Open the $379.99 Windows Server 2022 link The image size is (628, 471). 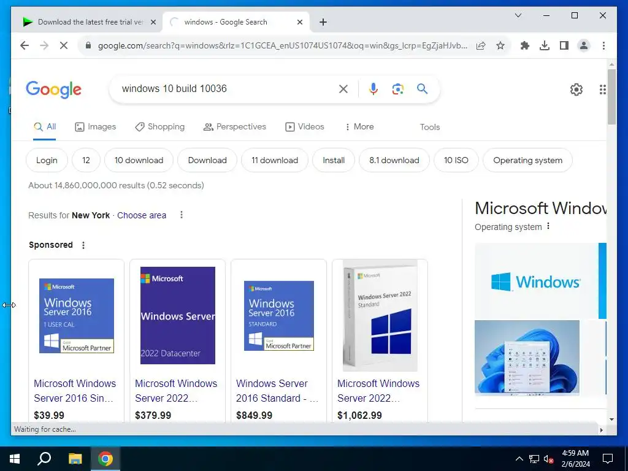tap(176, 391)
